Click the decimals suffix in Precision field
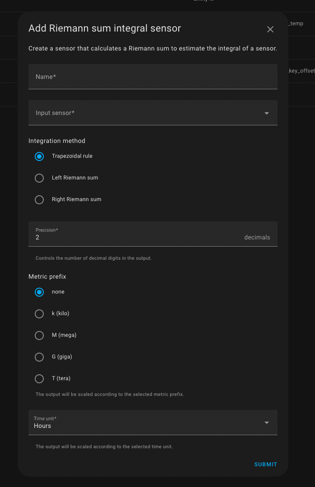Viewport: 315px width, 487px height. (x=257, y=237)
